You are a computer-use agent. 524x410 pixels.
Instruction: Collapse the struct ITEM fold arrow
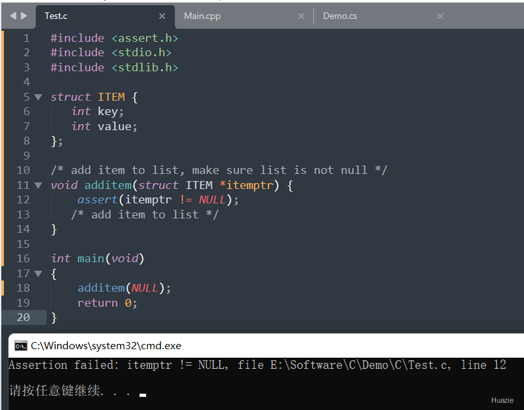[38, 97]
